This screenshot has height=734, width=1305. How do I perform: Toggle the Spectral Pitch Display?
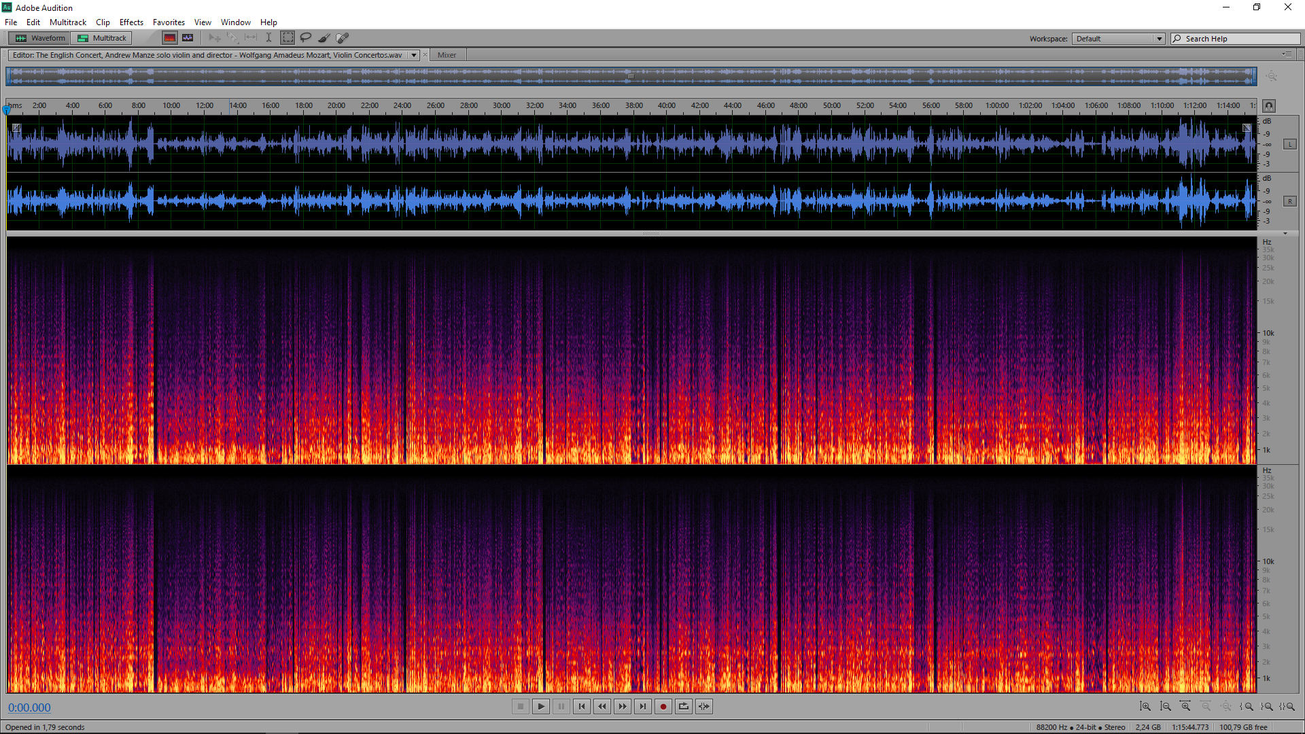click(188, 38)
